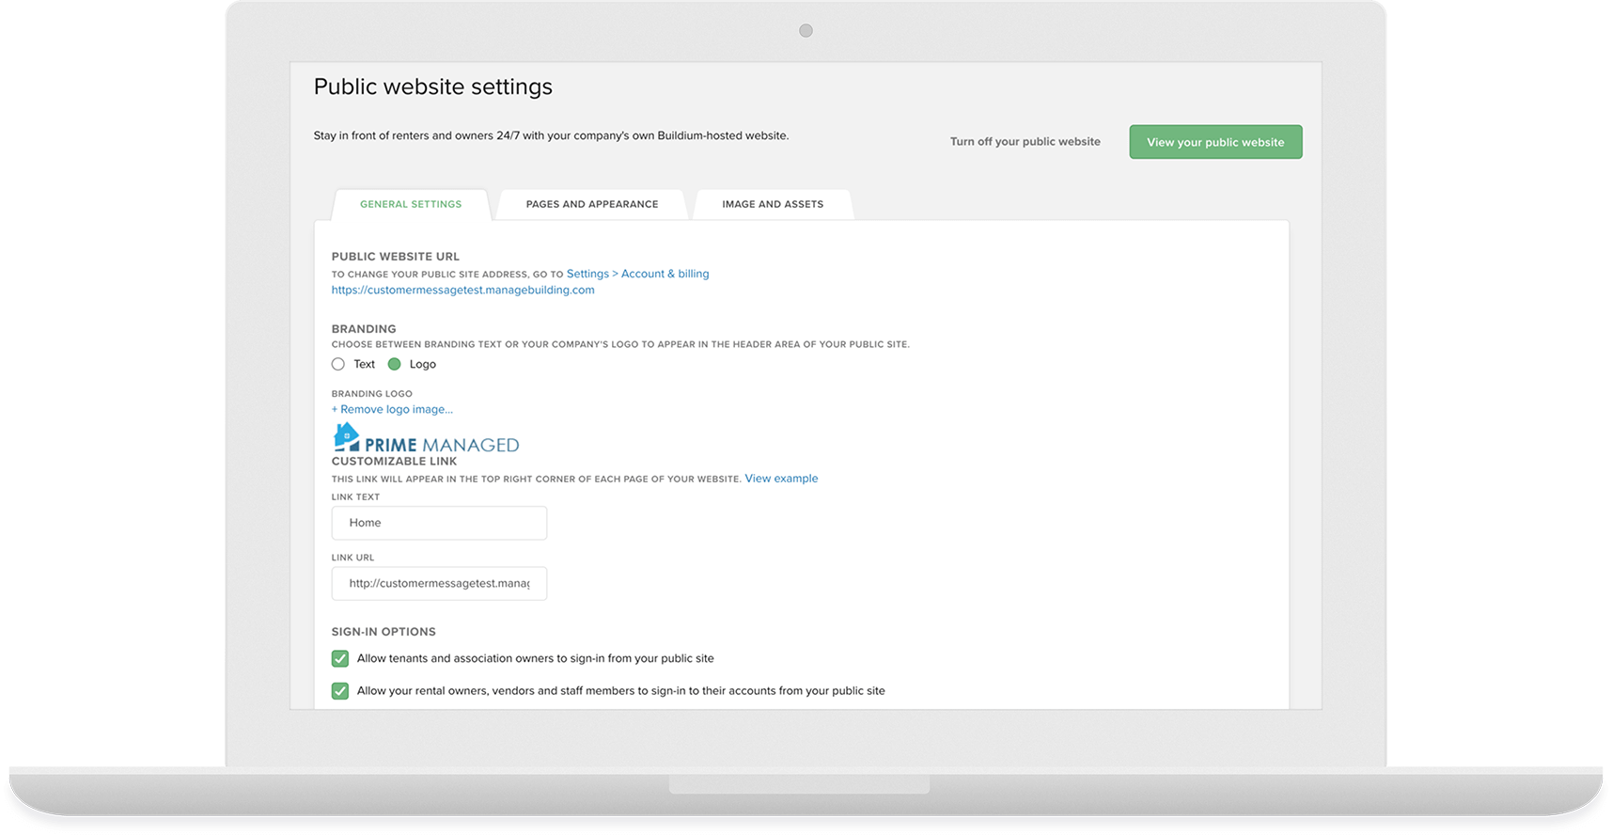Screen dimensions: 1612x835
Task: Open the View example link
Action: pos(781,479)
